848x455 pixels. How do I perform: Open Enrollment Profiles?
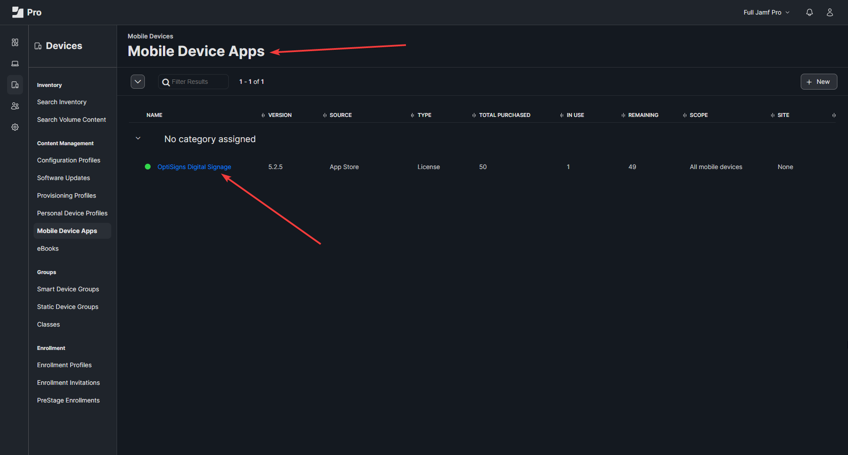[64, 365]
